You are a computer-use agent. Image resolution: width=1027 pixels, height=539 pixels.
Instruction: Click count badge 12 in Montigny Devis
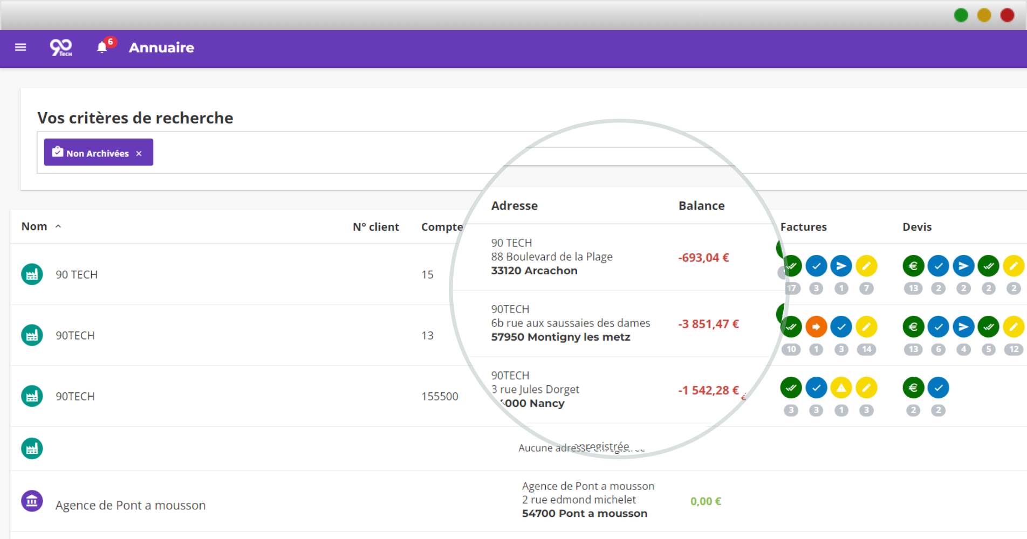(1014, 349)
